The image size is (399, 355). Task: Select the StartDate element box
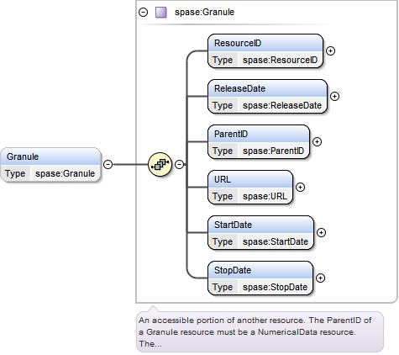tap(260, 233)
